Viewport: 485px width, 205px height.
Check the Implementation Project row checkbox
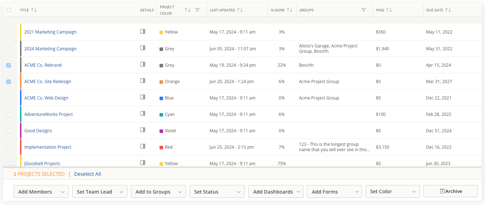point(9,147)
